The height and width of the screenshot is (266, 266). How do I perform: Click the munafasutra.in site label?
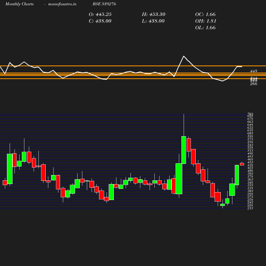tap(62, 4)
